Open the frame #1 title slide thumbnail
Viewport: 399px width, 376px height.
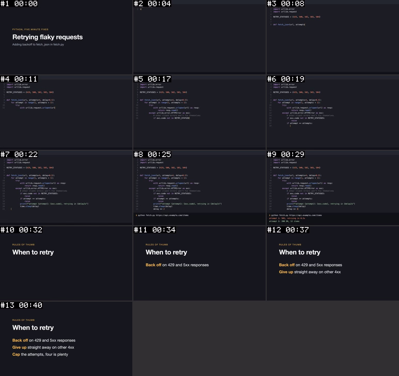point(66,37)
